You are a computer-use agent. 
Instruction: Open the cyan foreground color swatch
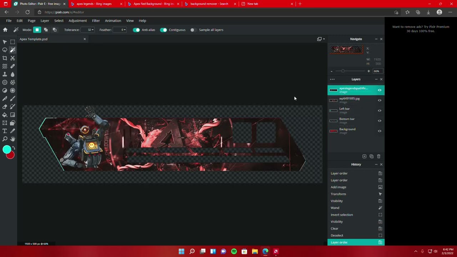pos(7,150)
